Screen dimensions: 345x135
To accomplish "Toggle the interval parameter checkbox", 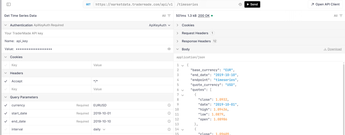I will pyautogui.click(x=6, y=129).
